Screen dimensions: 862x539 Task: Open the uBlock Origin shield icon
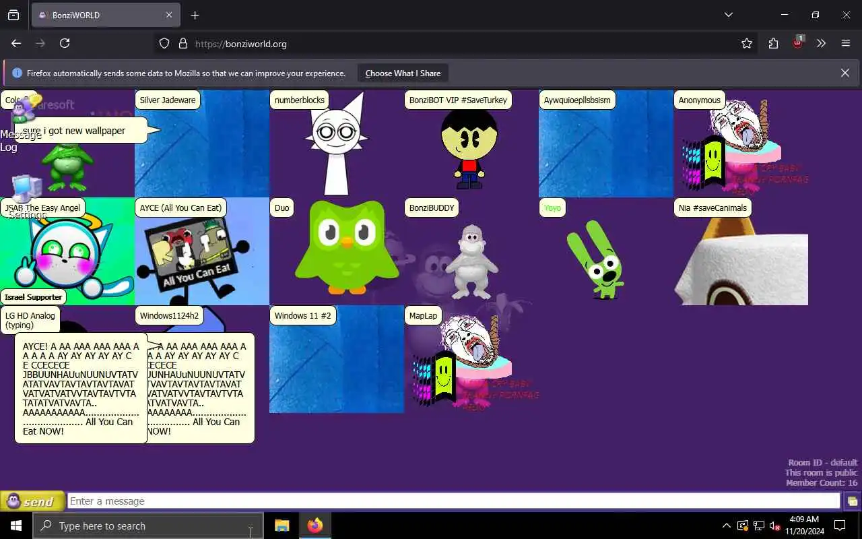(x=798, y=42)
